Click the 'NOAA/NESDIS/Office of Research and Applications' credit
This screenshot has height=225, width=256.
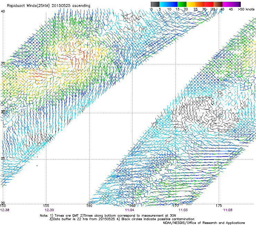pyautogui.click(x=204, y=223)
